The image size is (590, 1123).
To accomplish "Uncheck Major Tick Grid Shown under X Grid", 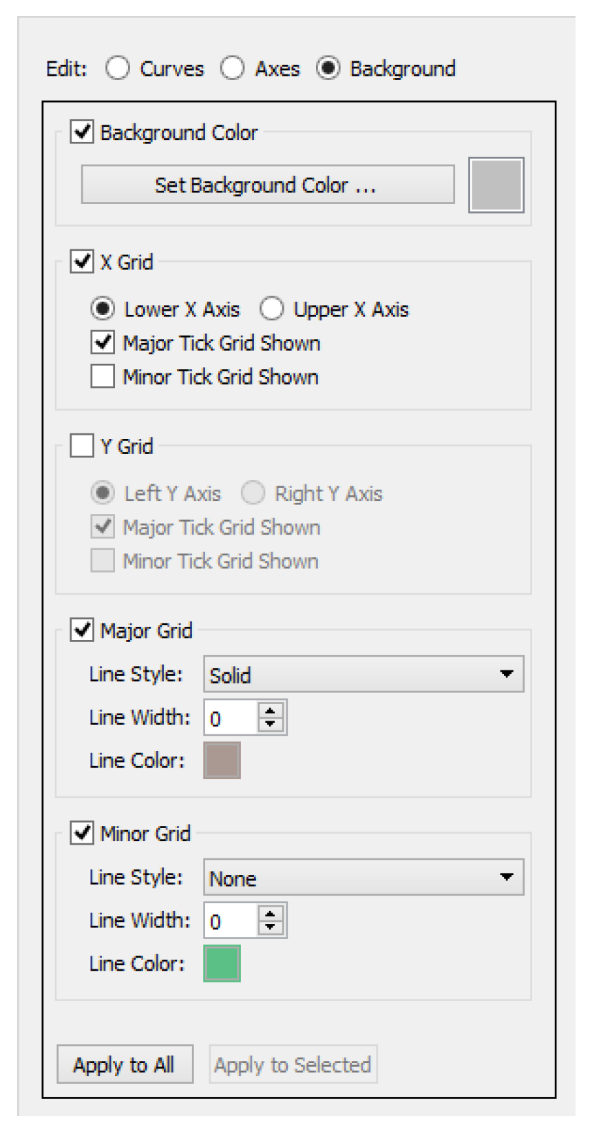I will click(103, 342).
